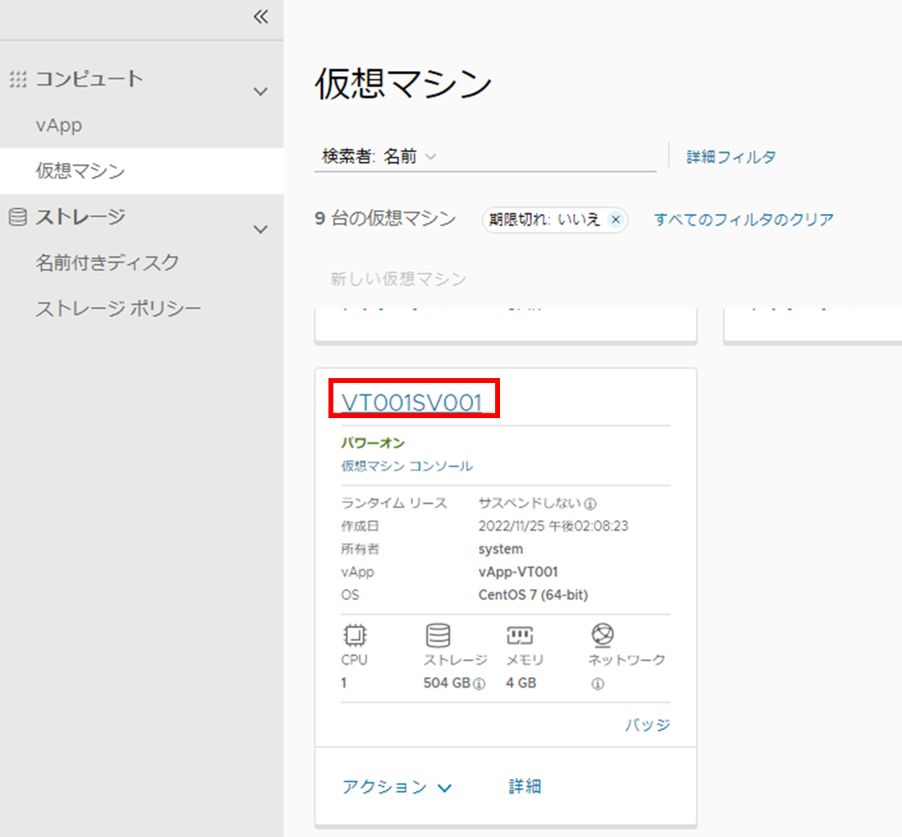Click the 詳細 button on VM card

coord(525,786)
